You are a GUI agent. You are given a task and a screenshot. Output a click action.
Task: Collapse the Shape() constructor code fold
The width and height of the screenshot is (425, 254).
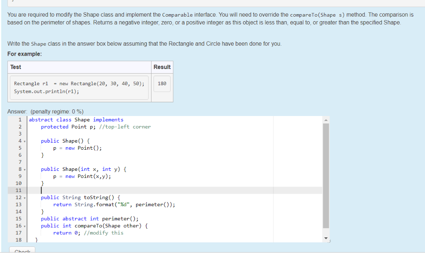[24, 141]
